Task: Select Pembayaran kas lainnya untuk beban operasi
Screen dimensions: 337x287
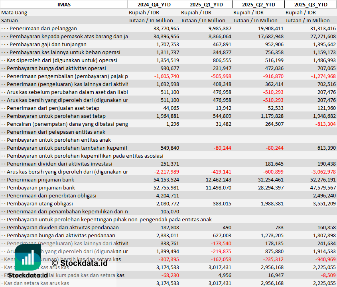Action: (65, 52)
